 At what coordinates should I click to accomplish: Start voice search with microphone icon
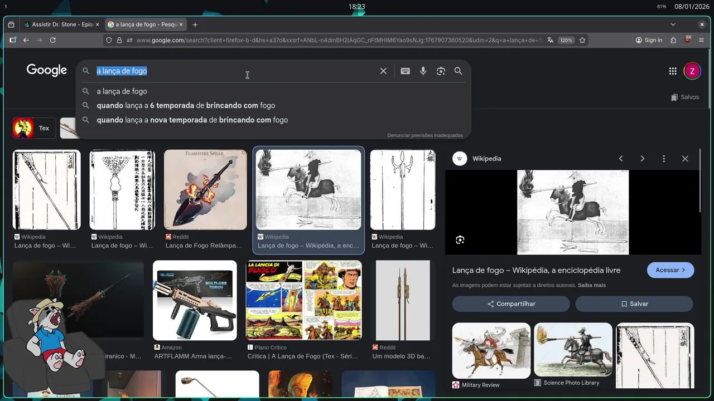(423, 71)
